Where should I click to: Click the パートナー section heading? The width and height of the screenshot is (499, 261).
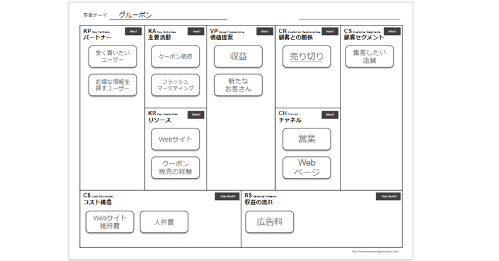tap(97, 37)
